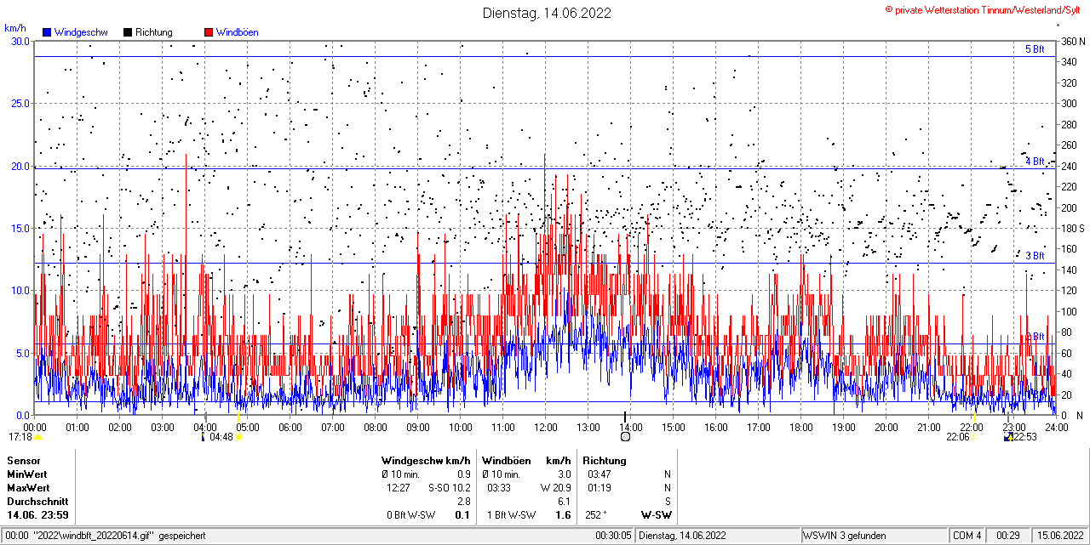Click the 01:19 direction time
Viewport: 1090px width, 545px height.
coord(599,488)
